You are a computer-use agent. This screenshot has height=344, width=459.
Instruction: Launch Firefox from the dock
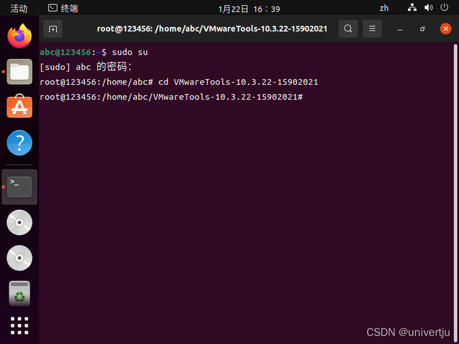20,36
